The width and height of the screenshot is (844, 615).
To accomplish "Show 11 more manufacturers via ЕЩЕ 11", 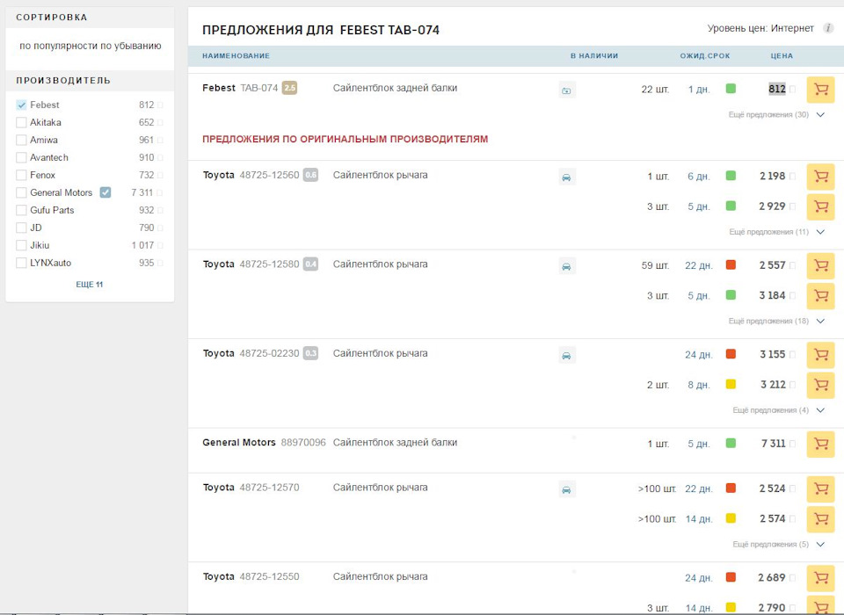I will coord(90,285).
